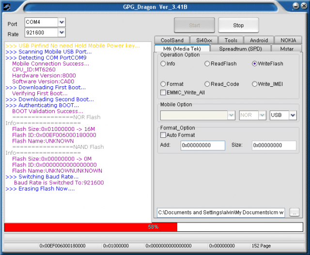The width and height of the screenshot is (310, 255).
Task: Select the Write_IMEI radio option
Action: (x=255, y=84)
